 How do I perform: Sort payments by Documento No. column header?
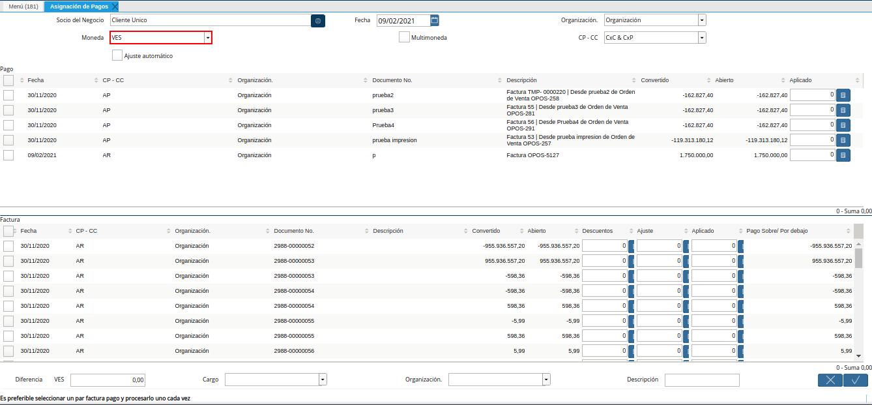pos(392,80)
